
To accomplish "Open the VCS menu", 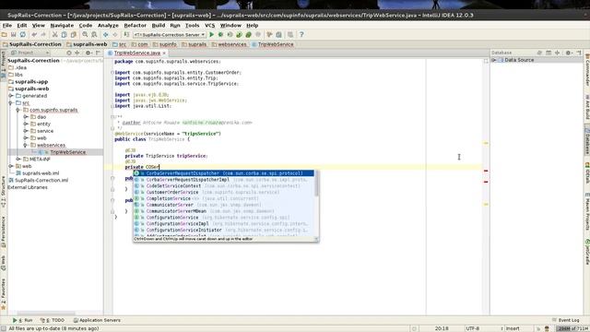I will [x=209, y=25].
